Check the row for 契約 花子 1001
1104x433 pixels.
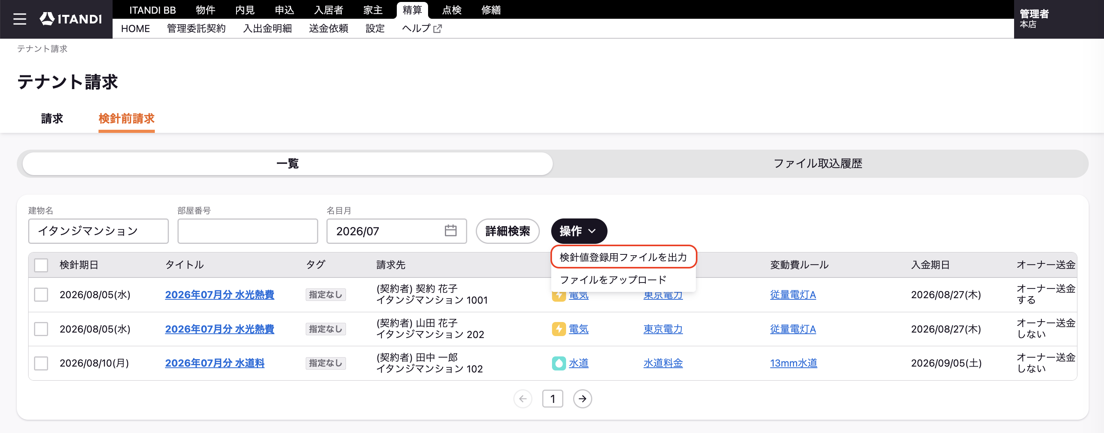pyautogui.click(x=41, y=295)
